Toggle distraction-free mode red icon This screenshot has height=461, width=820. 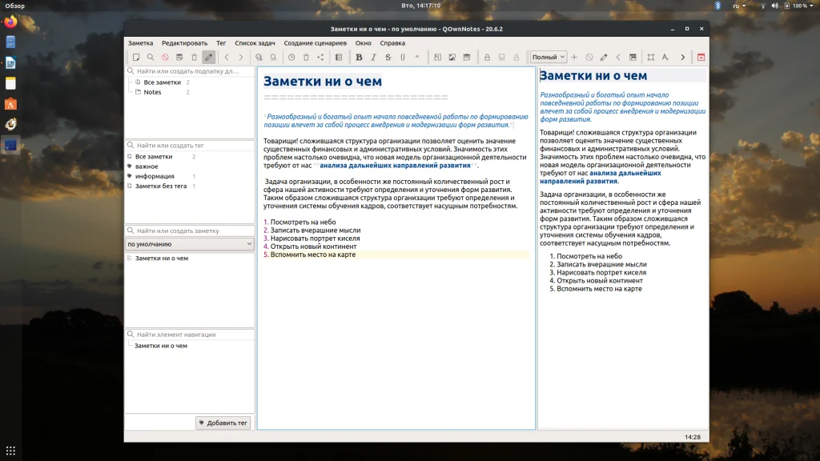[701, 58]
